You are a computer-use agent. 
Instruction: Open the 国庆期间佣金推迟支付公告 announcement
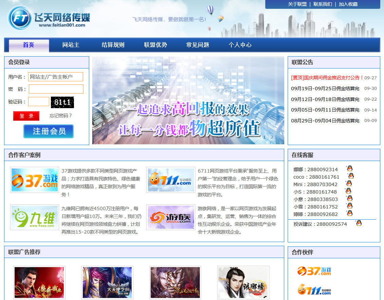(x=327, y=78)
